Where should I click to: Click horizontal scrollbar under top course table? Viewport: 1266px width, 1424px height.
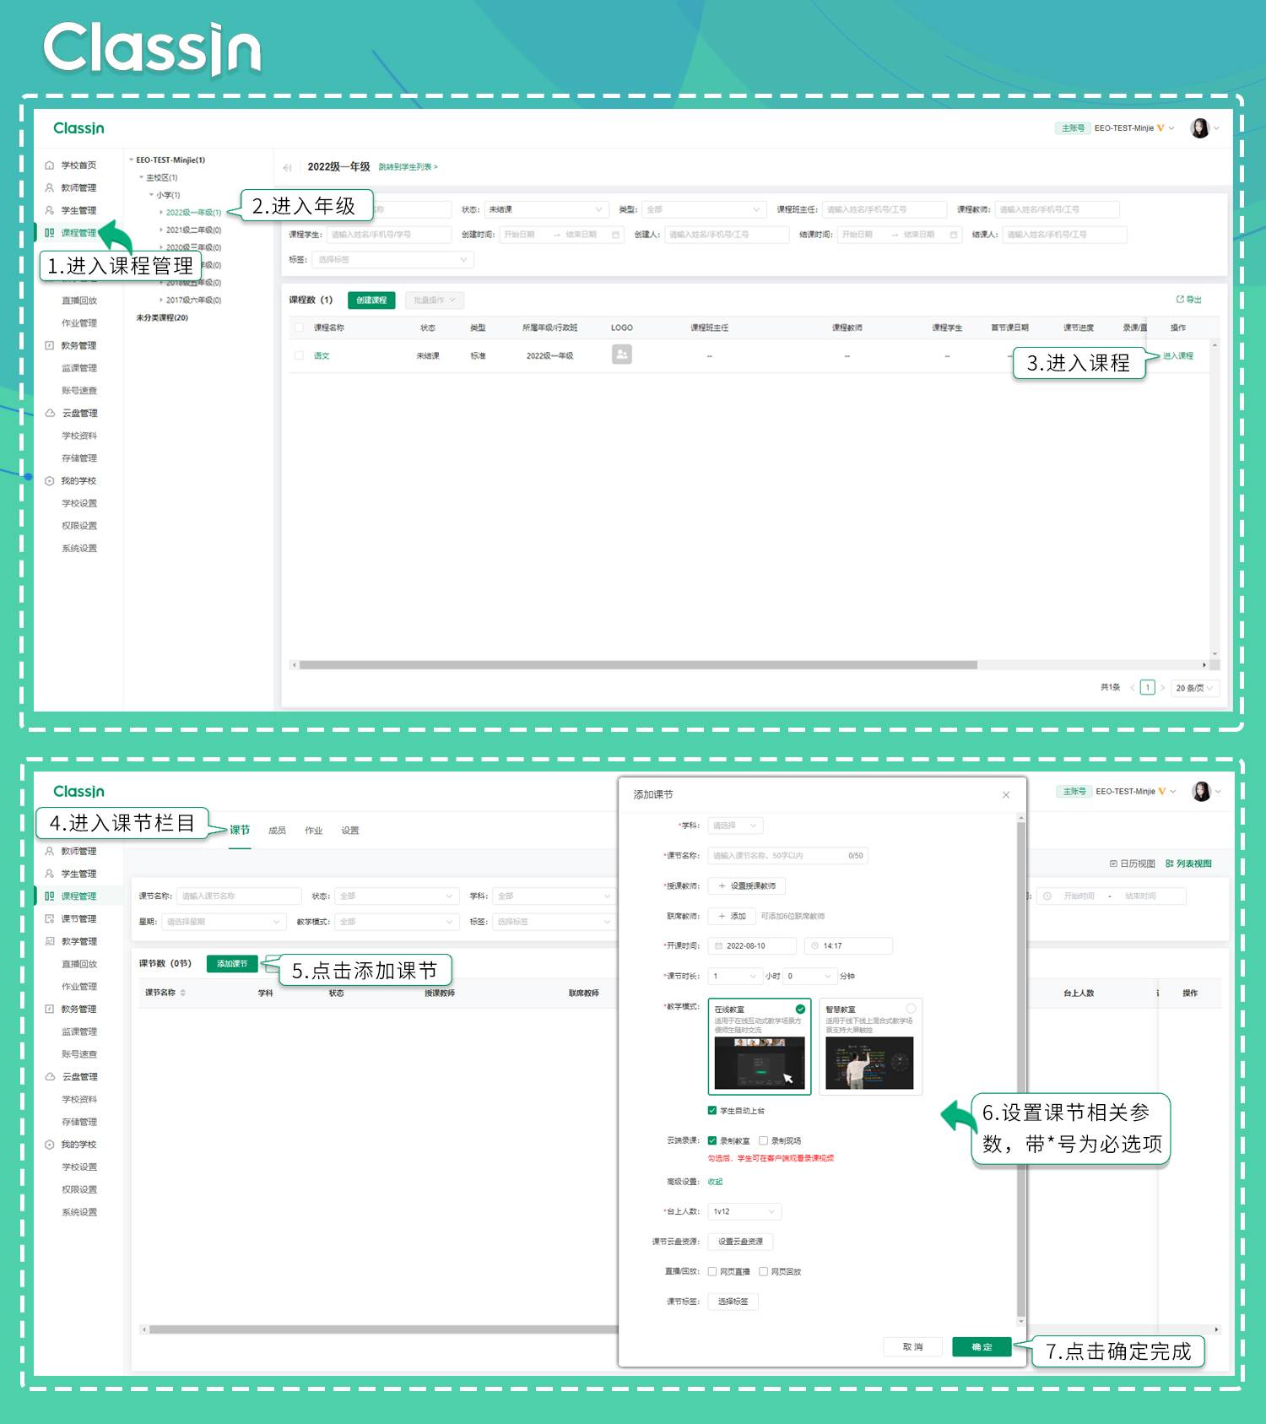tap(638, 665)
